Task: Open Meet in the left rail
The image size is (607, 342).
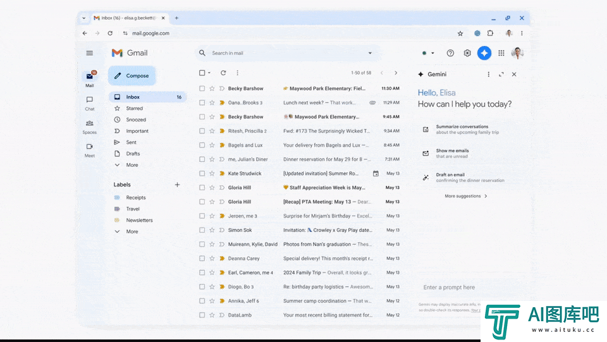Action: (89, 150)
